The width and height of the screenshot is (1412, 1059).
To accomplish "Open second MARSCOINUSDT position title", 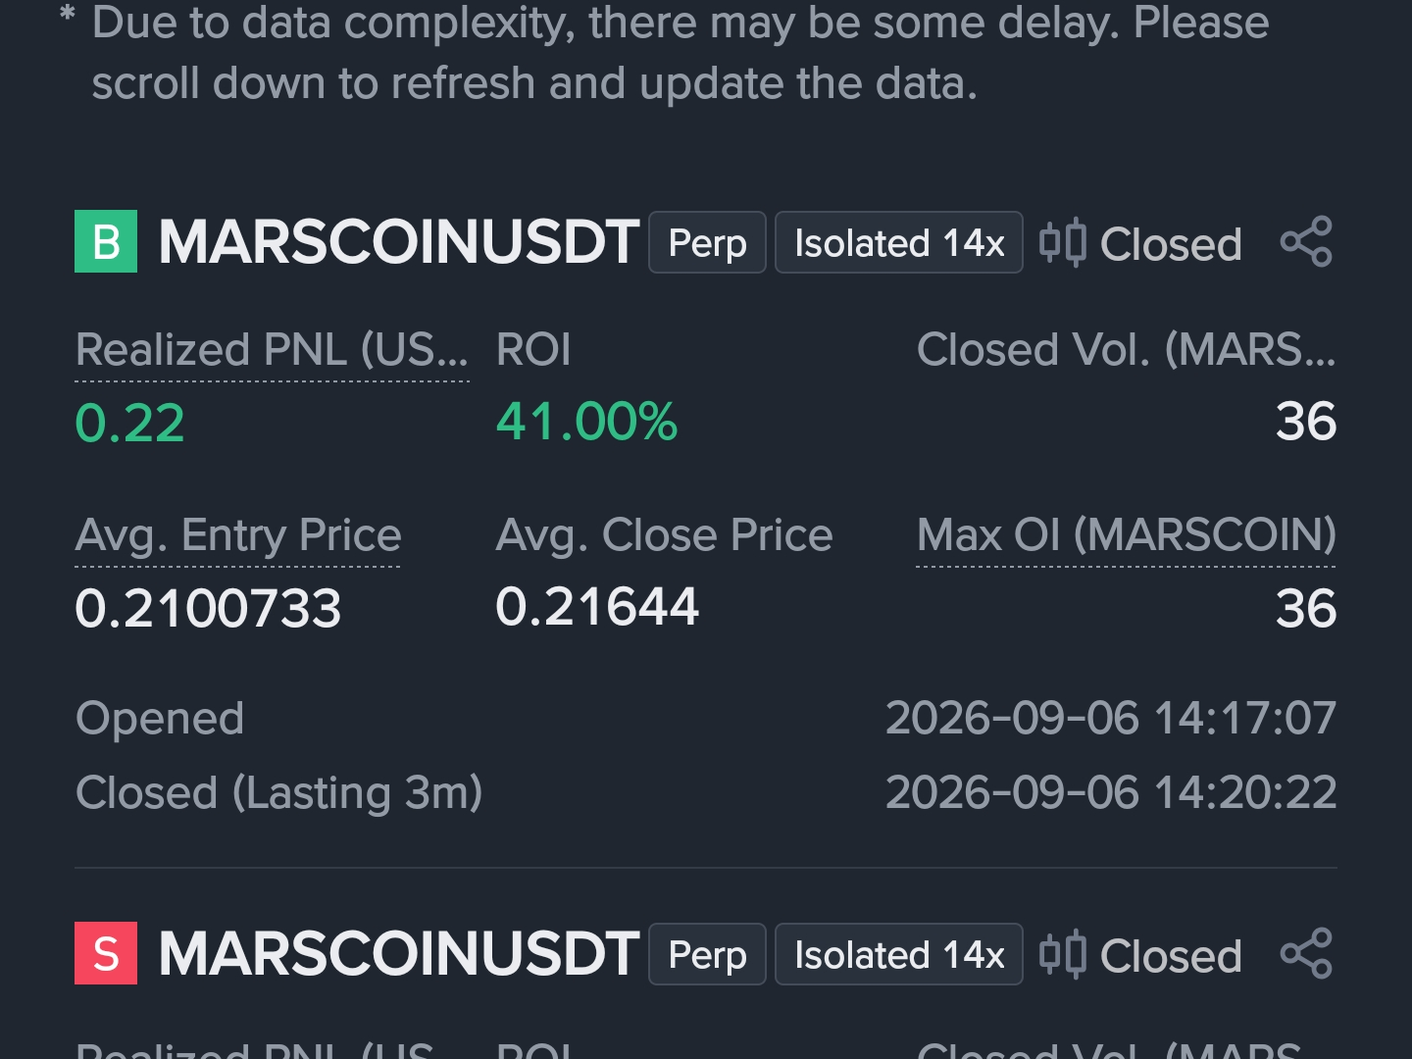I will pos(399,954).
